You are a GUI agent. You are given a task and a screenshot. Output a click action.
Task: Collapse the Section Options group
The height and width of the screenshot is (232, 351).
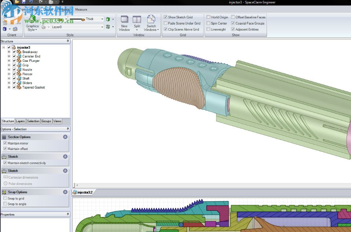pos(65,137)
